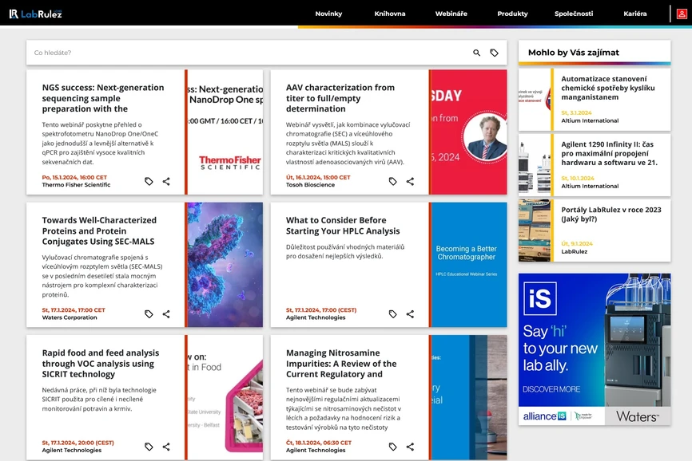Click 'DISCOVER MORE' in Waters ad
Viewport: 692px width, 461px height.
tap(551, 389)
